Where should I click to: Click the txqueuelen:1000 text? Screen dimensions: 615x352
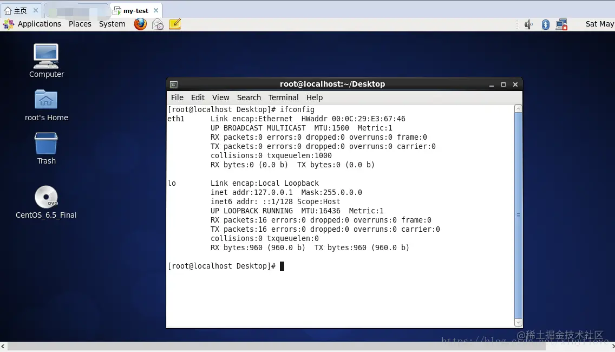(299, 155)
